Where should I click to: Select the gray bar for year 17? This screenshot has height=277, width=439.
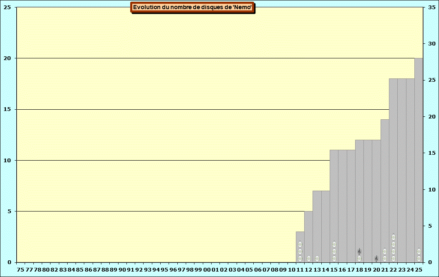tap(351, 206)
